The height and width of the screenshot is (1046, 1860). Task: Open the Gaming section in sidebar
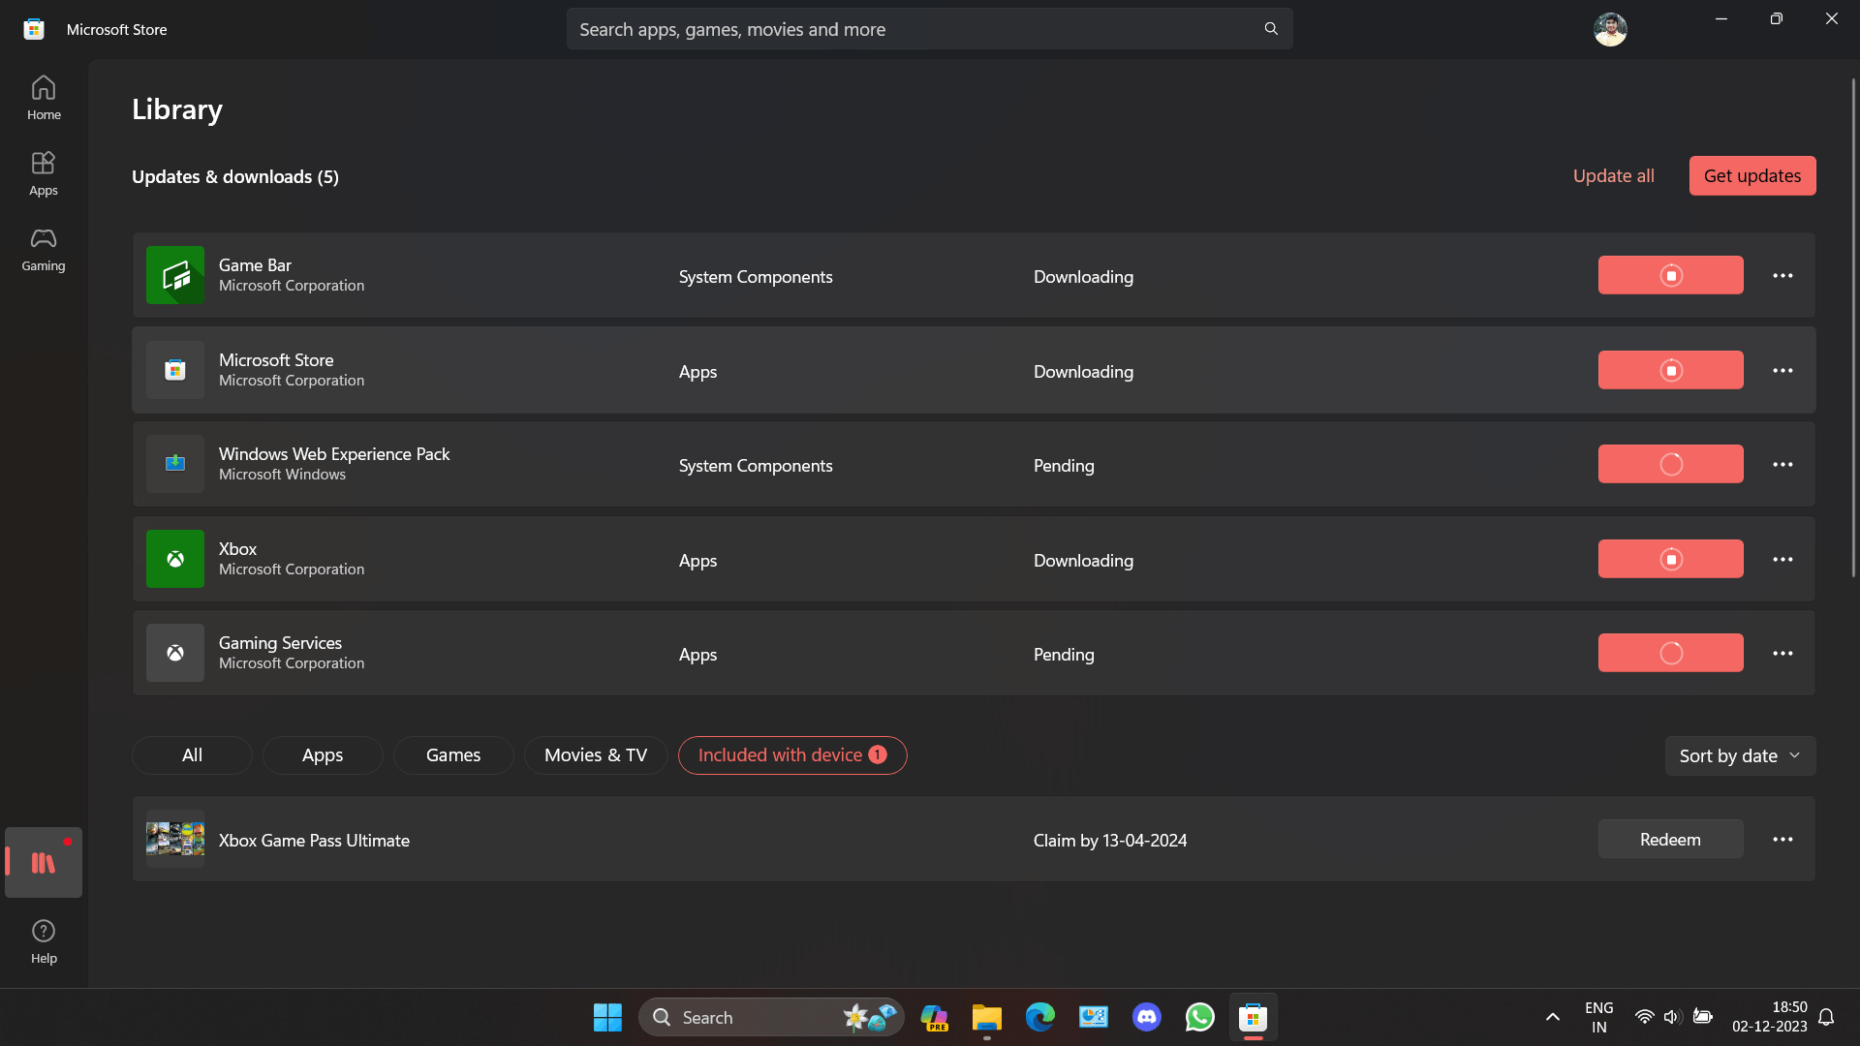point(44,250)
